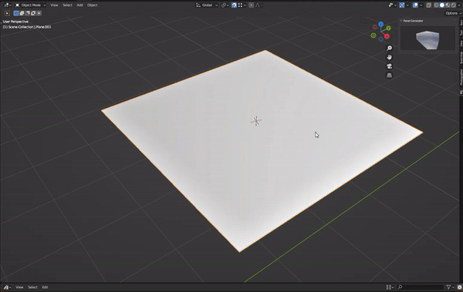
Task: Switch perspective/orthographic with the grid icon
Action: [389, 76]
